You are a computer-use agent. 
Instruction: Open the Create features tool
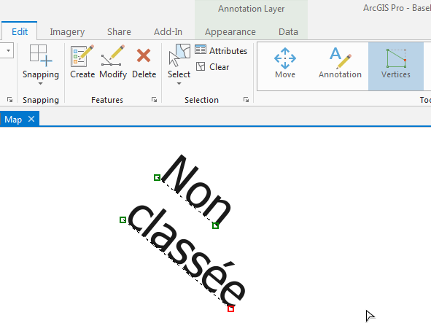pos(82,62)
